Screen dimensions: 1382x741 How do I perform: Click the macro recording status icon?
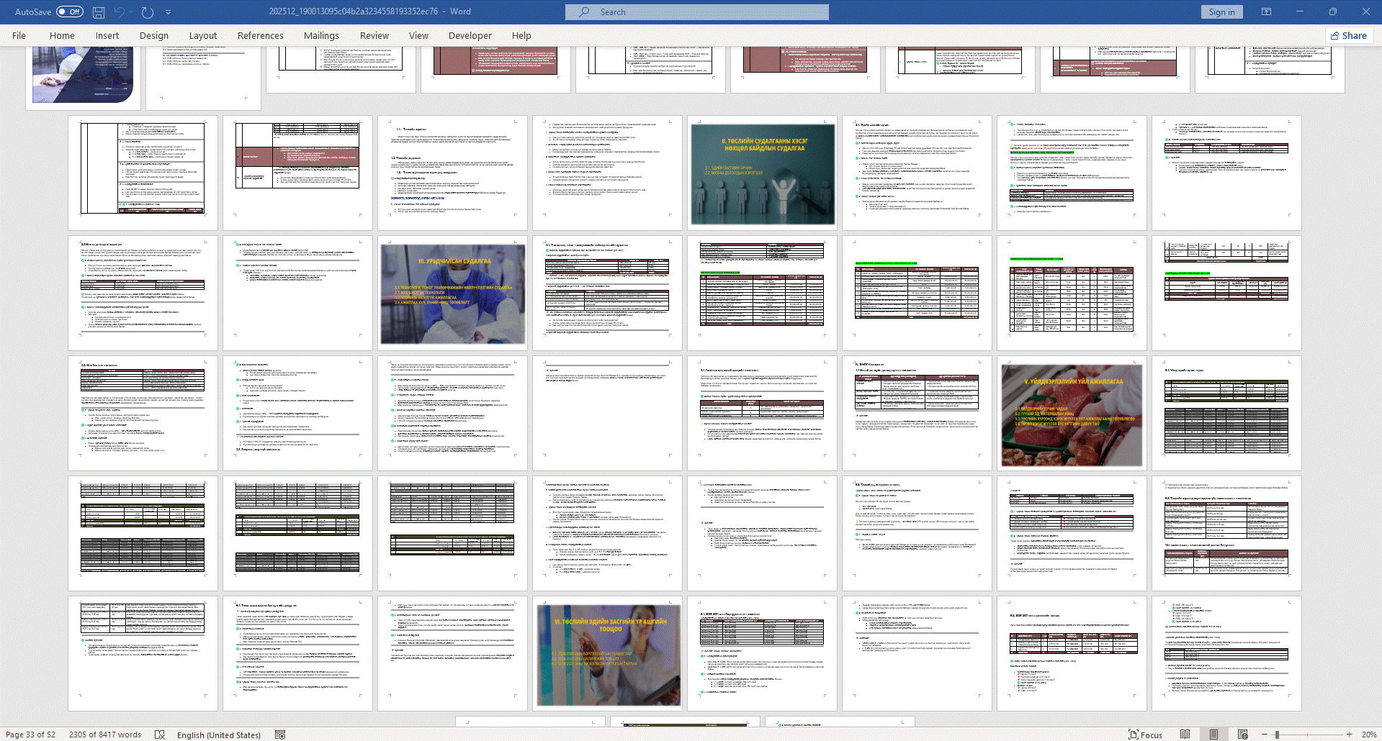pos(280,735)
